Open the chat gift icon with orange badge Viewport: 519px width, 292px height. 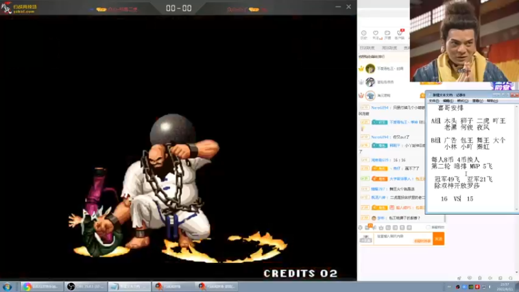tap(368, 227)
